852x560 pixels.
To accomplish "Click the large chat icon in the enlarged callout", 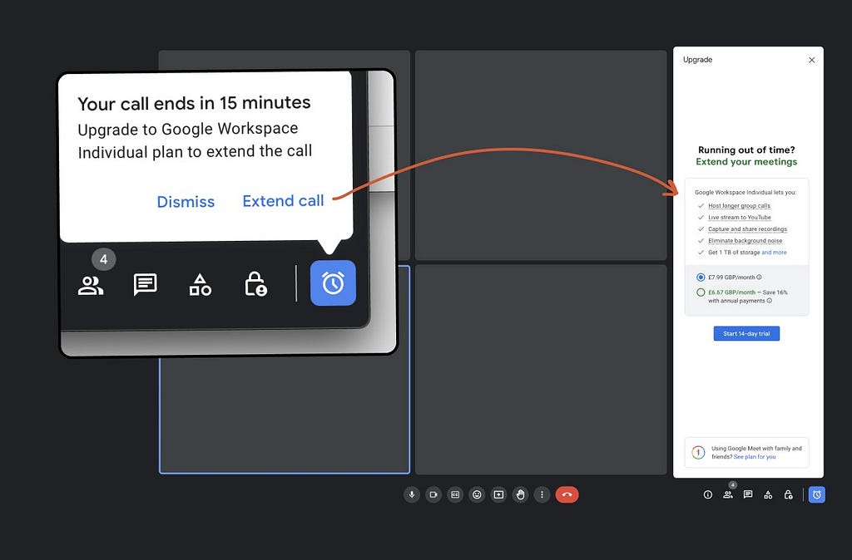I will click(145, 284).
